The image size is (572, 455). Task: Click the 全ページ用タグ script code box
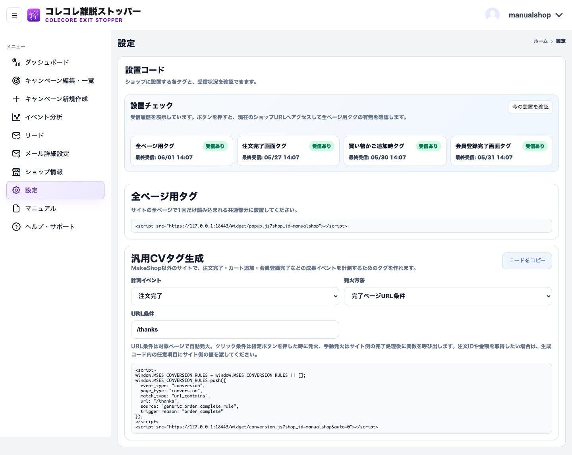click(342, 226)
